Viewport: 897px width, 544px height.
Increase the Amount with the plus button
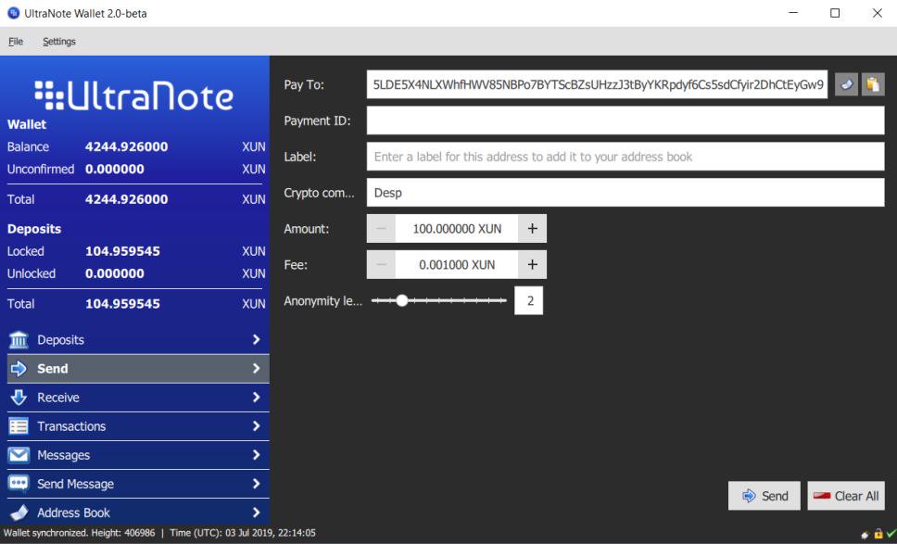[x=532, y=229]
